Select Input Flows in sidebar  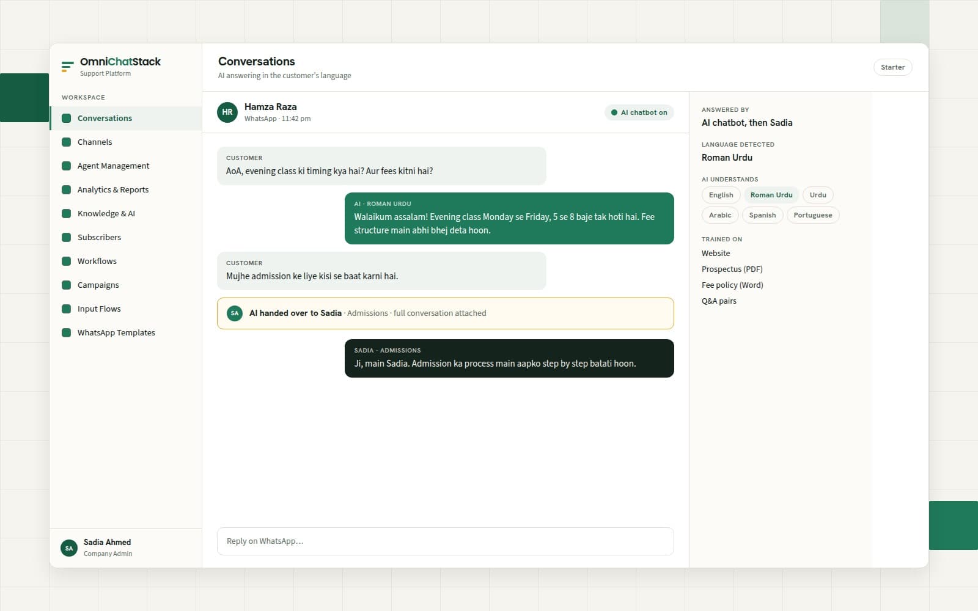126,309
